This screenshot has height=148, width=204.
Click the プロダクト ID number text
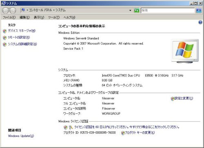point(89,133)
